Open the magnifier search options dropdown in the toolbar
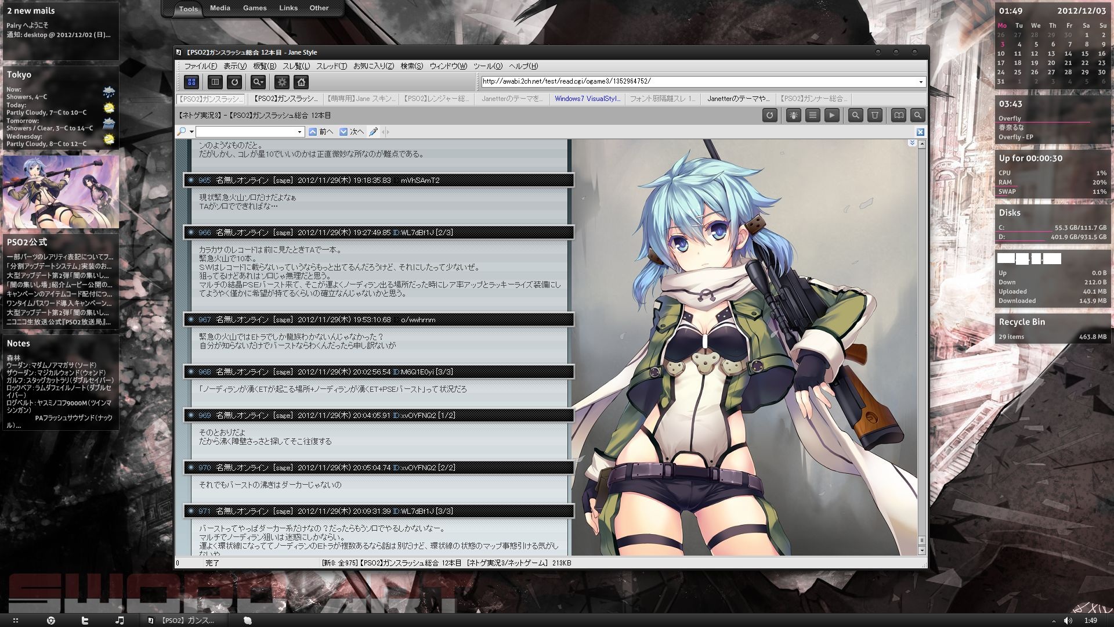This screenshot has height=627, width=1114. tap(258, 82)
